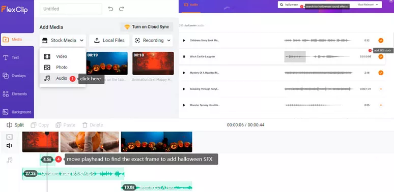Viewport: 394px width, 192px height.
Task: Choose Audio from the Stock Media menu
Action: pyautogui.click(x=62, y=78)
